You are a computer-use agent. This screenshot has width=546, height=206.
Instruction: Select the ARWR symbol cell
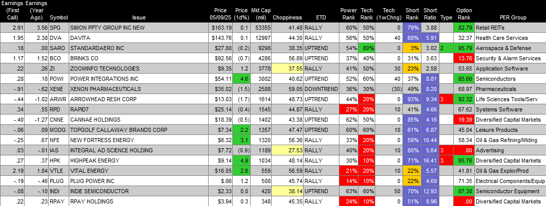coord(58,99)
